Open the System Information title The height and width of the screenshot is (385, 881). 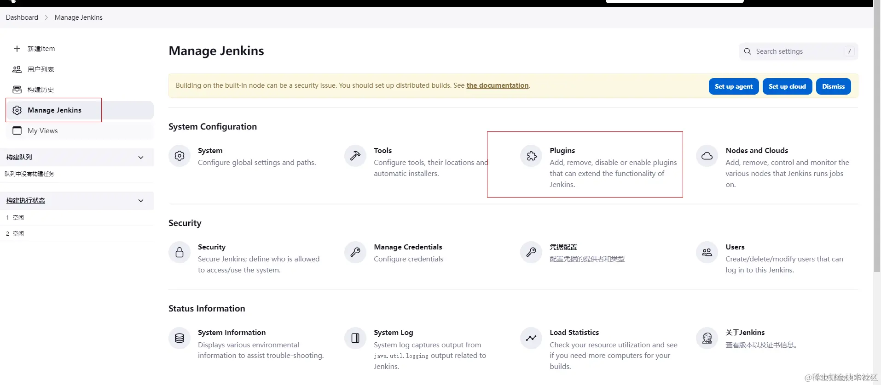coord(232,333)
